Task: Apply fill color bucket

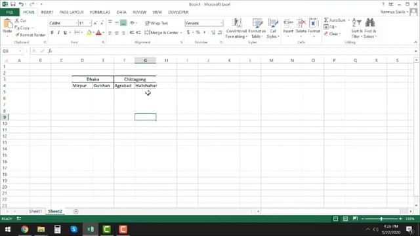Action: pyautogui.click(x=89, y=32)
